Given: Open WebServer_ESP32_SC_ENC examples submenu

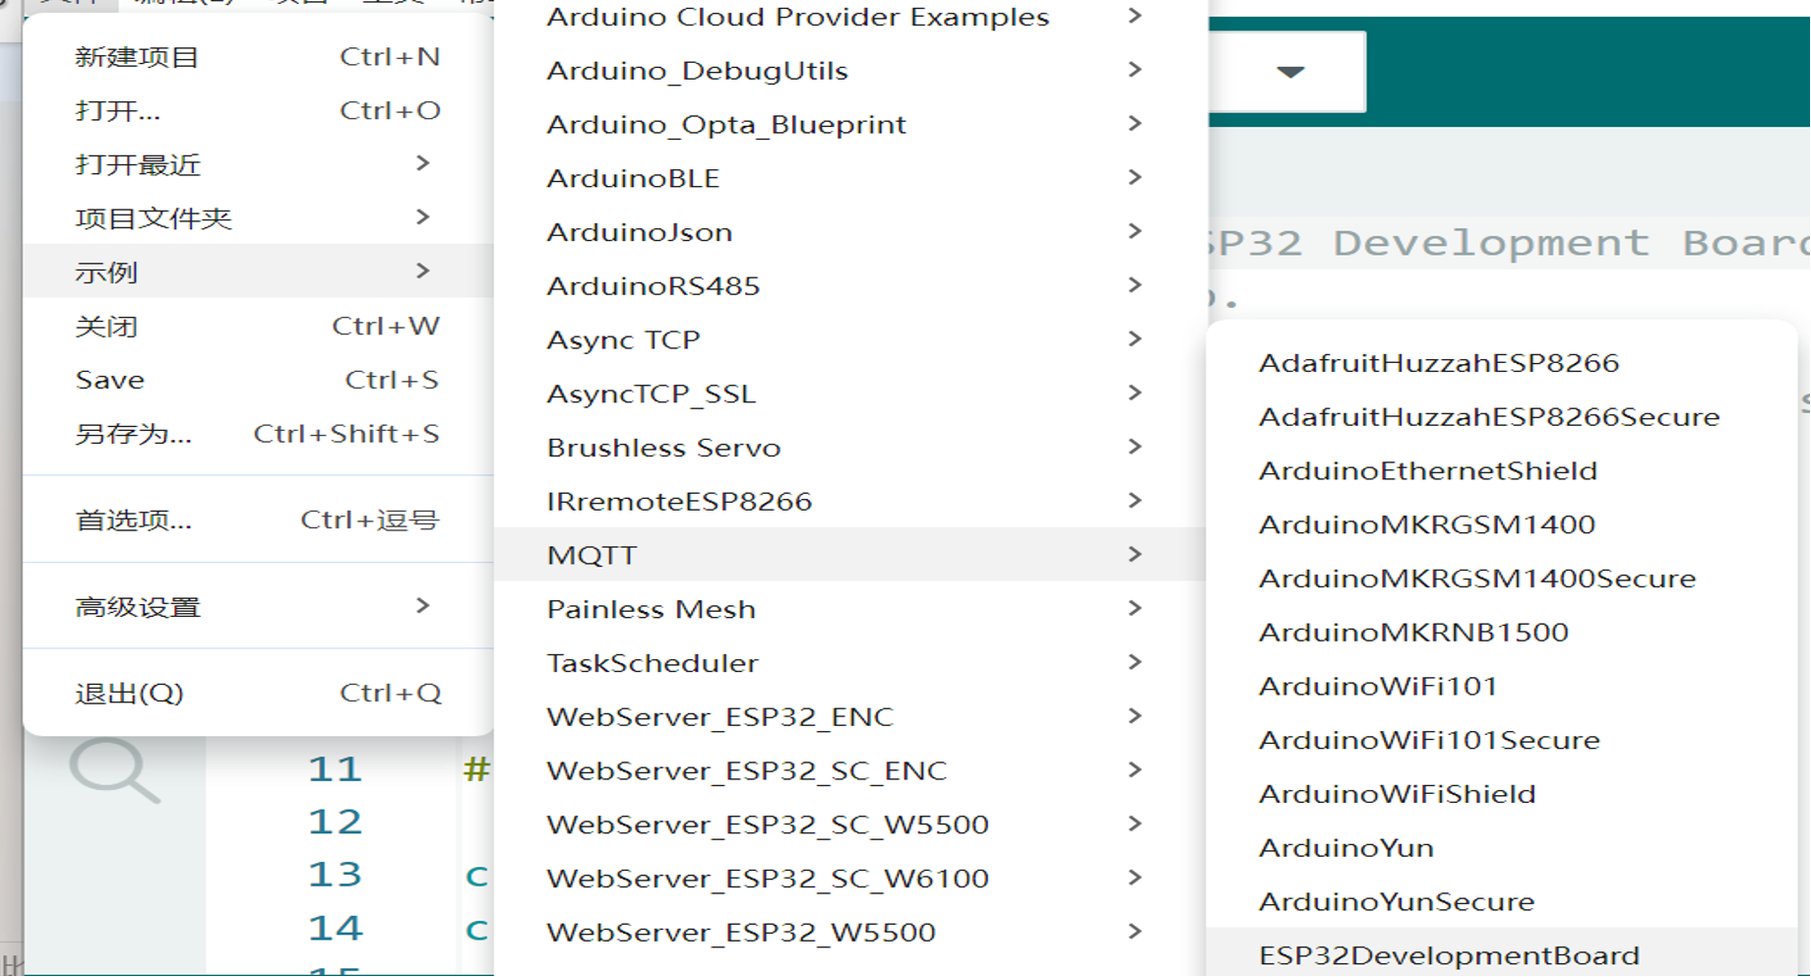Looking at the screenshot, I should coord(850,770).
